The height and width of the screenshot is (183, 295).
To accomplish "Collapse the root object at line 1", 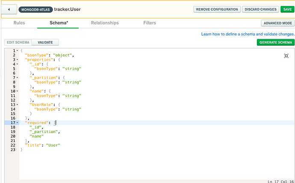I will 17,51.
